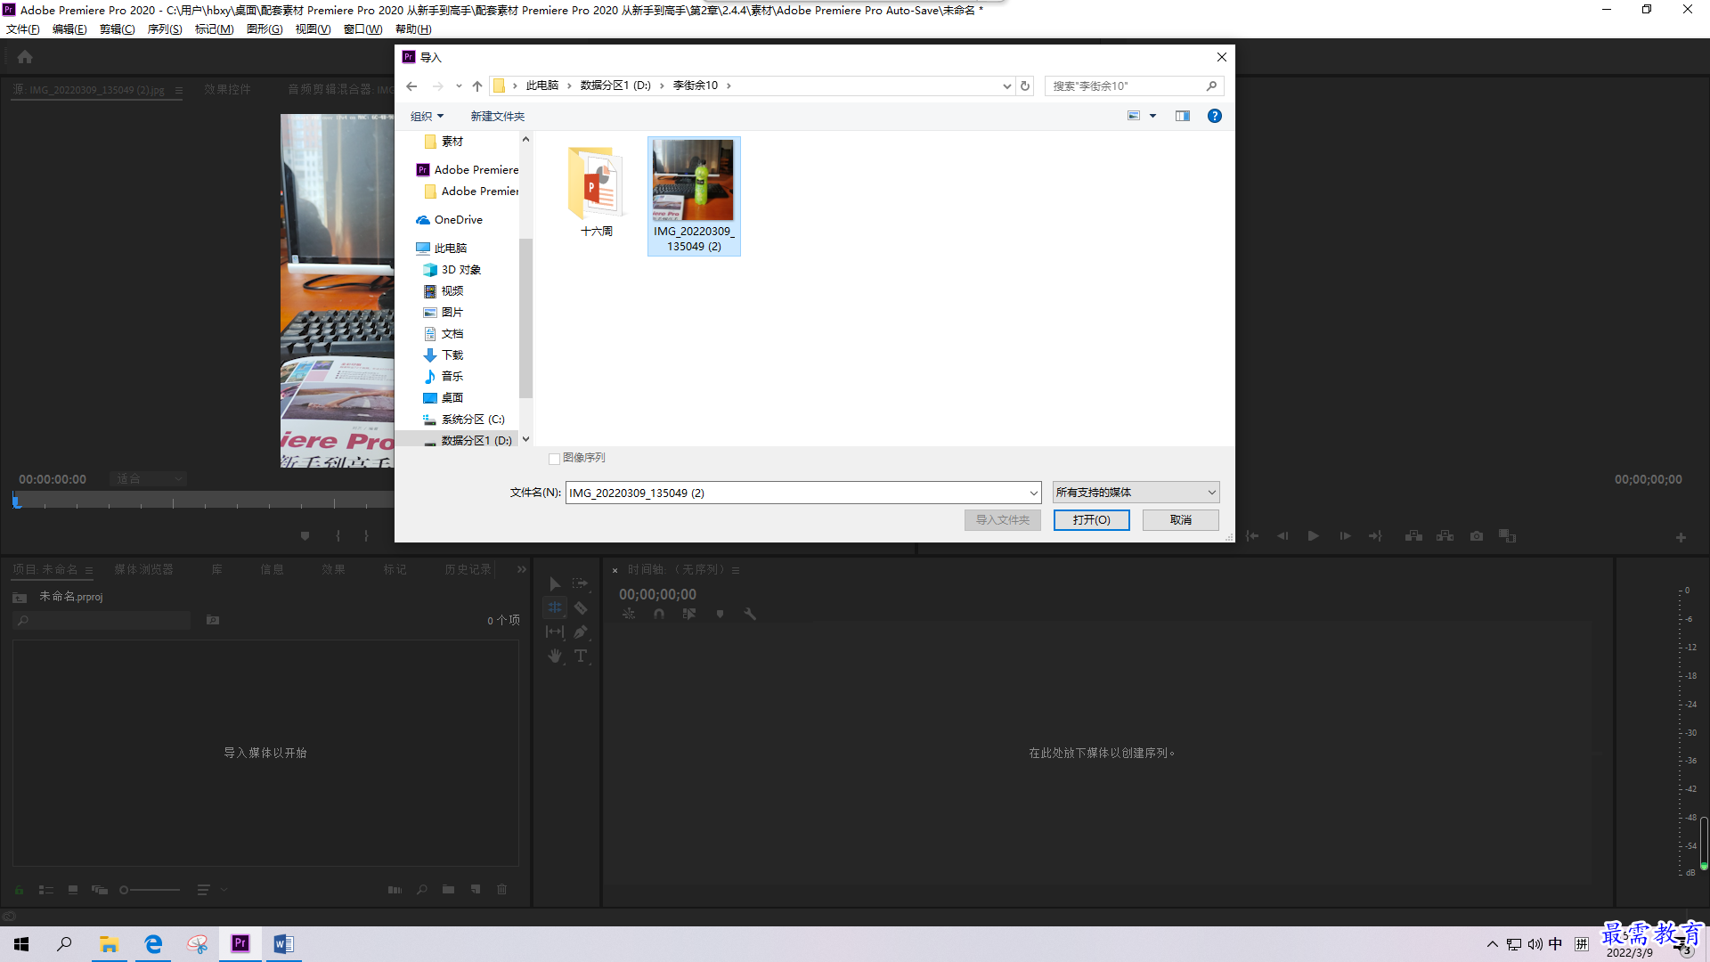This screenshot has height=962, width=1710.
Task: Switch to the Media Browser tab
Action: pos(143,569)
